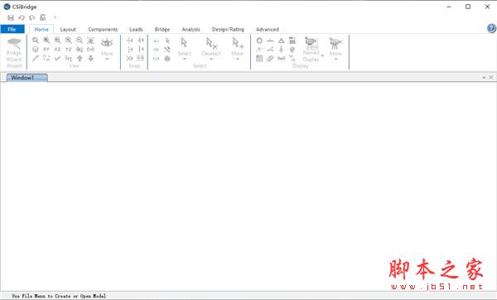Click the Save icon in quick access toolbar
497x300 pixels.
[x=11, y=17]
